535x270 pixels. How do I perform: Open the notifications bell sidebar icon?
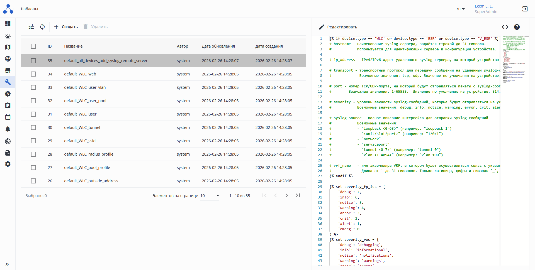pos(8,129)
